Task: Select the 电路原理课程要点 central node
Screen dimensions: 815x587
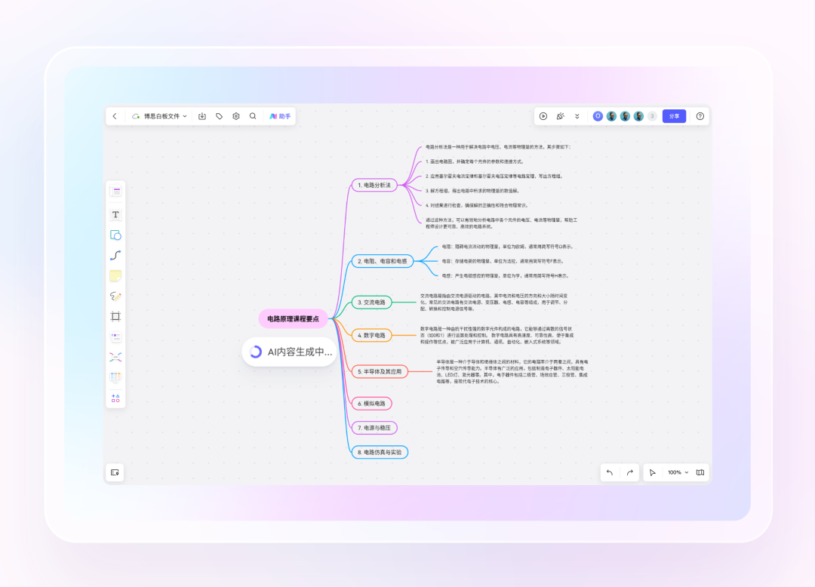Action: point(293,319)
